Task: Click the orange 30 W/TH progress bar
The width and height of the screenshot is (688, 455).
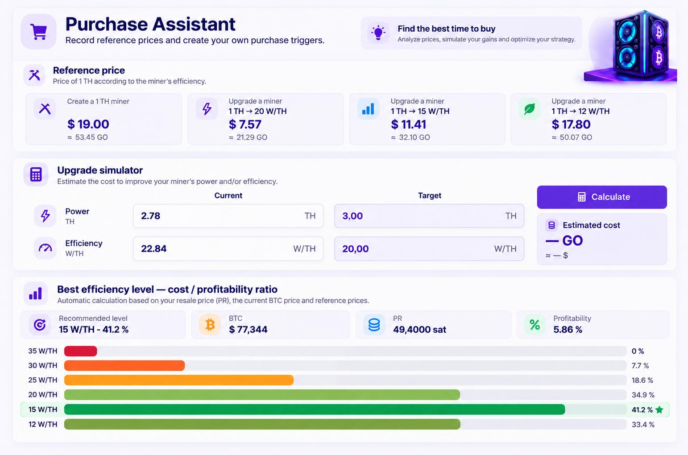Action: tap(124, 366)
